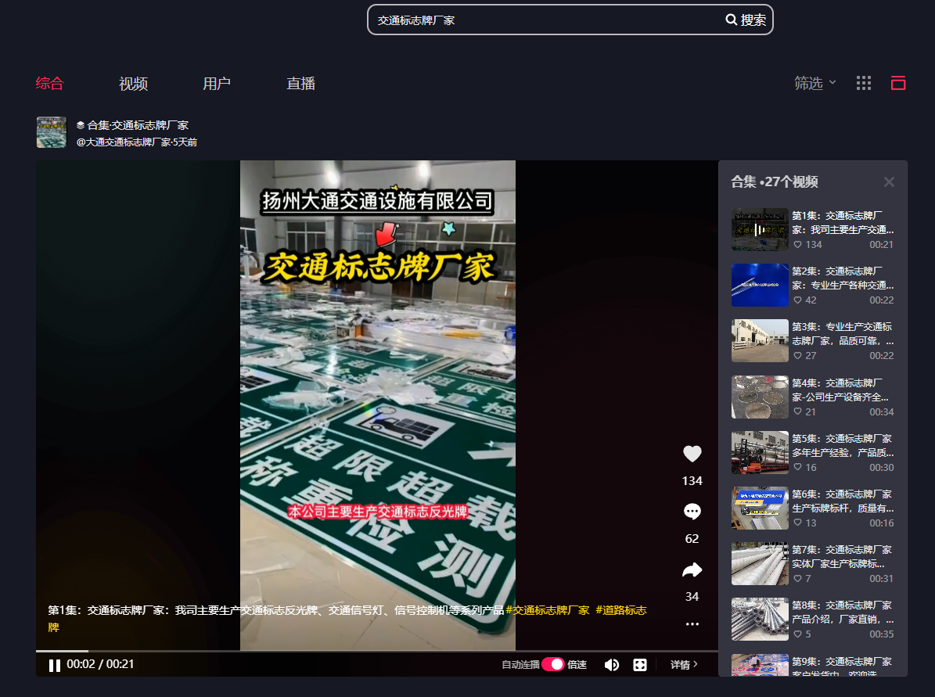Select the 综合 tab
Screen dimensions: 935x697
49,84
